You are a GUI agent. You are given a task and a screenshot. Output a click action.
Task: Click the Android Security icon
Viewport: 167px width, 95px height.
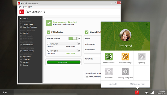(x=21, y=51)
